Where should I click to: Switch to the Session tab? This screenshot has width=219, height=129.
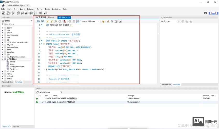16,126
